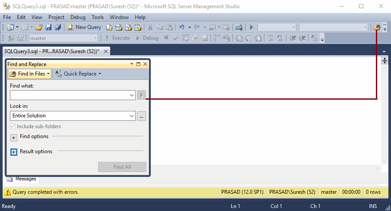Click the Open File folder icon

[x=38, y=27]
